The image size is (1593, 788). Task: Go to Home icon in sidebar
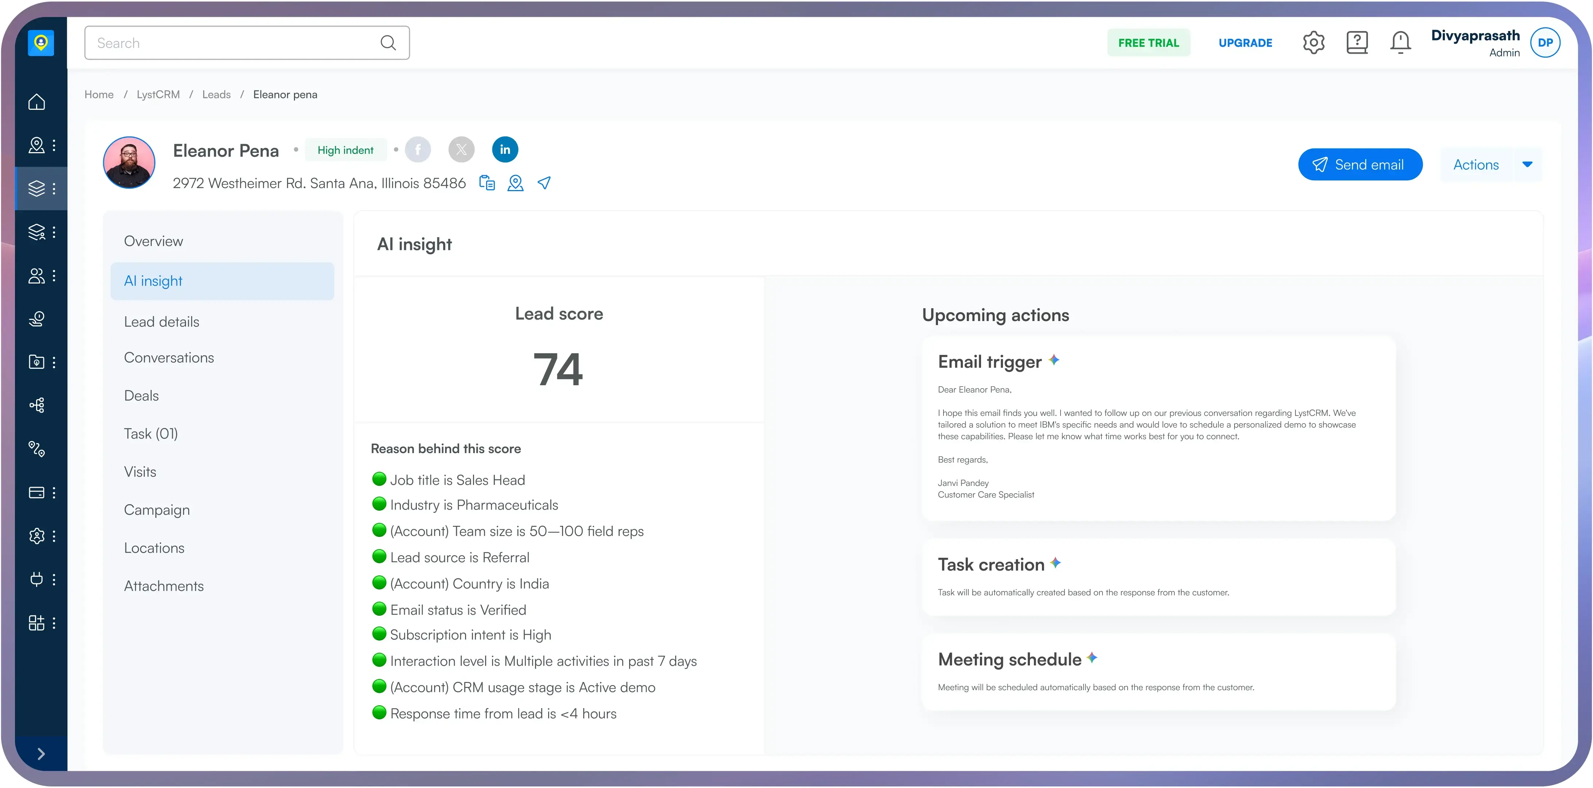[37, 102]
